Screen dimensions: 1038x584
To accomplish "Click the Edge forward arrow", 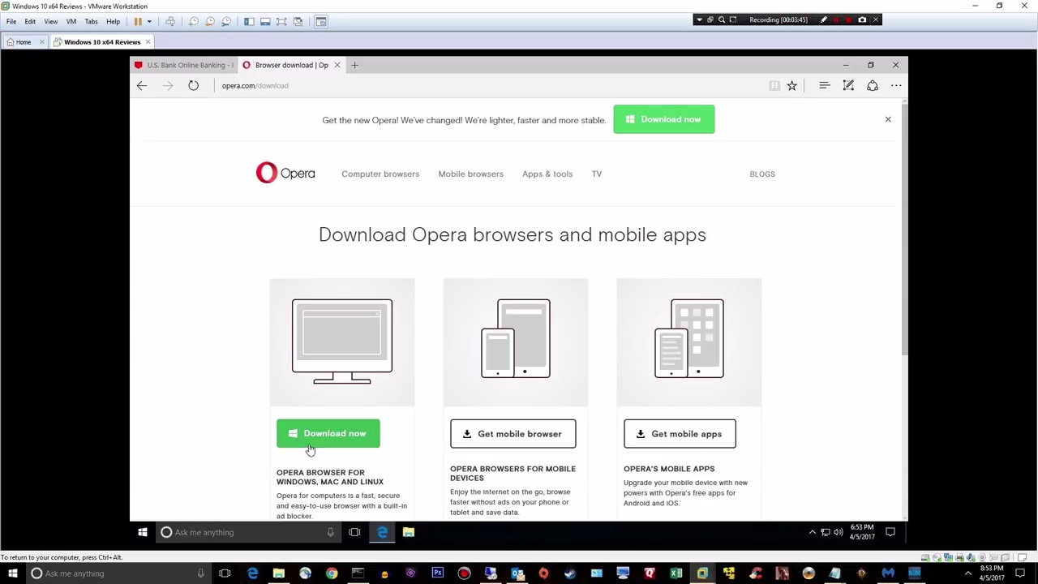I will pos(168,85).
